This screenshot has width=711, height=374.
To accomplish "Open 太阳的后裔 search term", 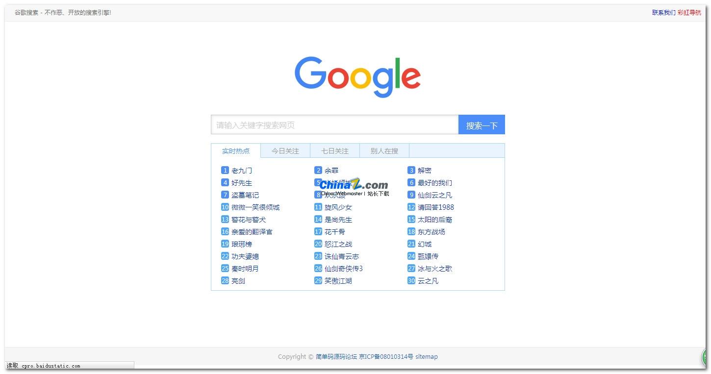I will pyautogui.click(x=435, y=220).
